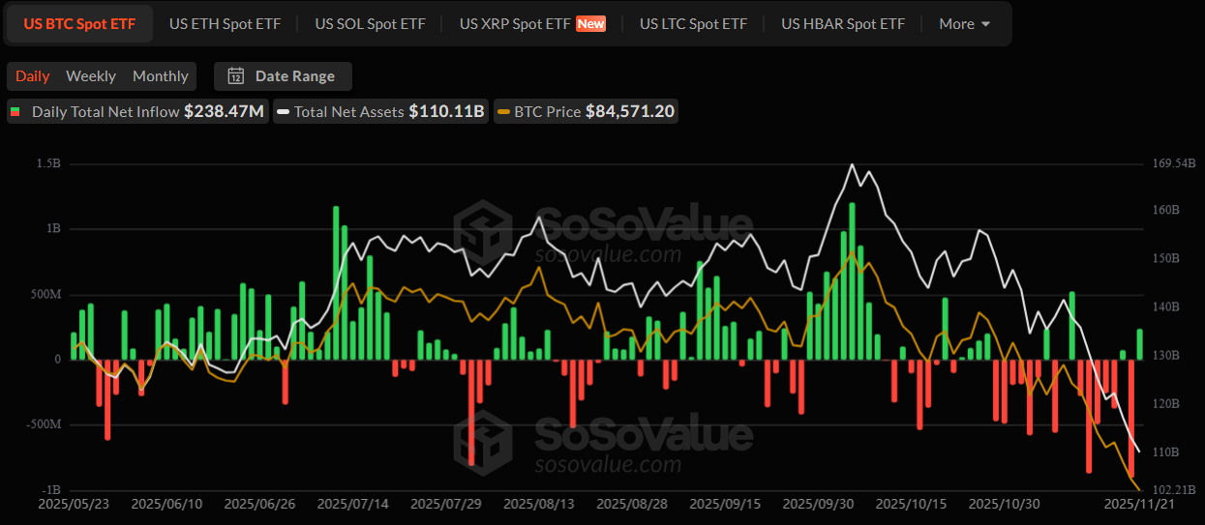Viewport: 1205px width, 525px height.
Task: Open the Date Range picker
Action: (x=284, y=76)
